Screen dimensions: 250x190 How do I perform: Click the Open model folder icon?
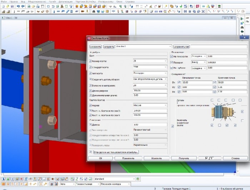[7, 6]
